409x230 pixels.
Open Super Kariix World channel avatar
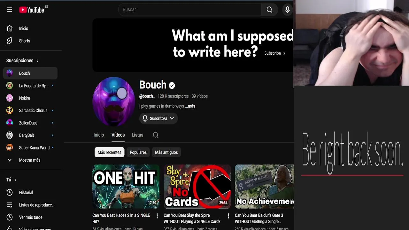[x=10, y=148]
